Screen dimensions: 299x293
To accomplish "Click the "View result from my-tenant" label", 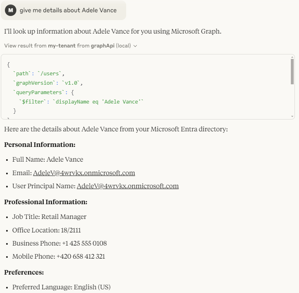I will tap(40, 46).
